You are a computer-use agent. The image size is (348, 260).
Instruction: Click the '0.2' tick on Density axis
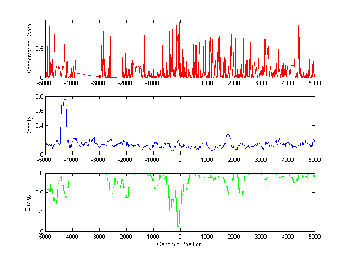(38, 140)
